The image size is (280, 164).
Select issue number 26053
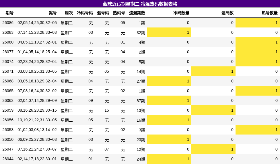pyautogui.click(x=8, y=130)
